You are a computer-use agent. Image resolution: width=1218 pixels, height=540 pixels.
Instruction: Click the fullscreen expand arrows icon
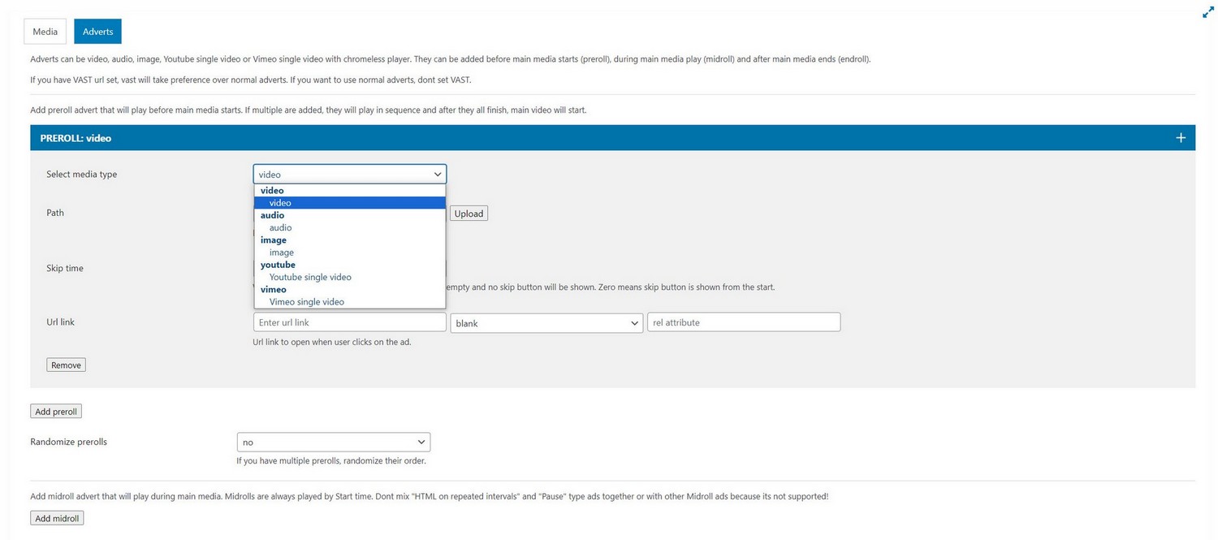pyautogui.click(x=1207, y=12)
